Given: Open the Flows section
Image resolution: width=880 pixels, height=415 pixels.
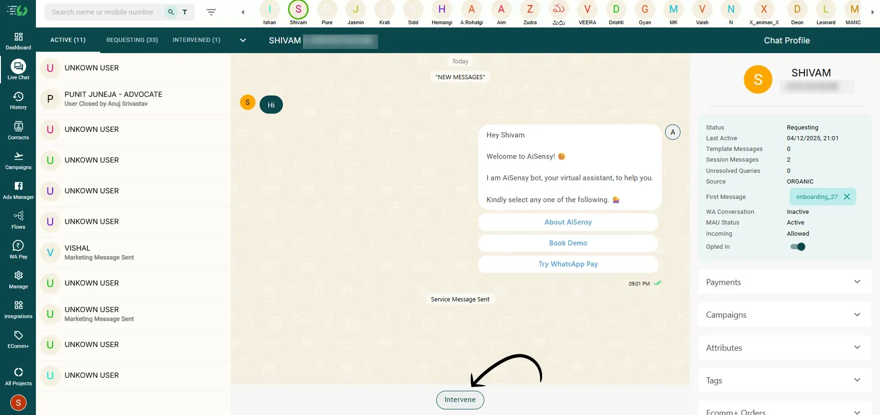Looking at the screenshot, I should coord(18,220).
